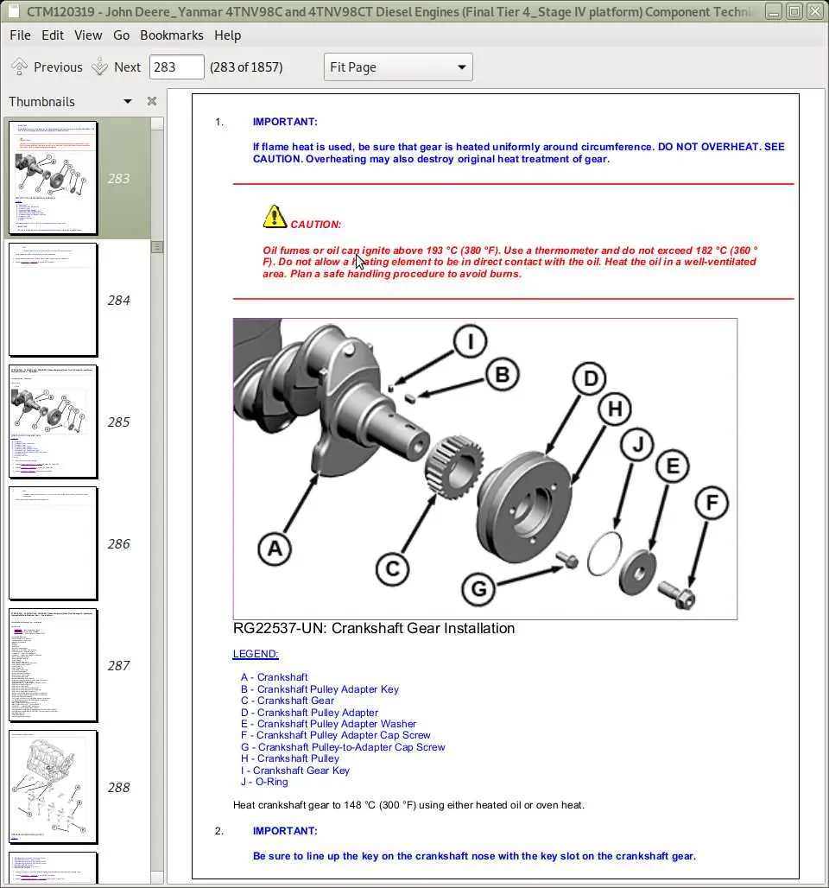Click the Previous button label

58,67
